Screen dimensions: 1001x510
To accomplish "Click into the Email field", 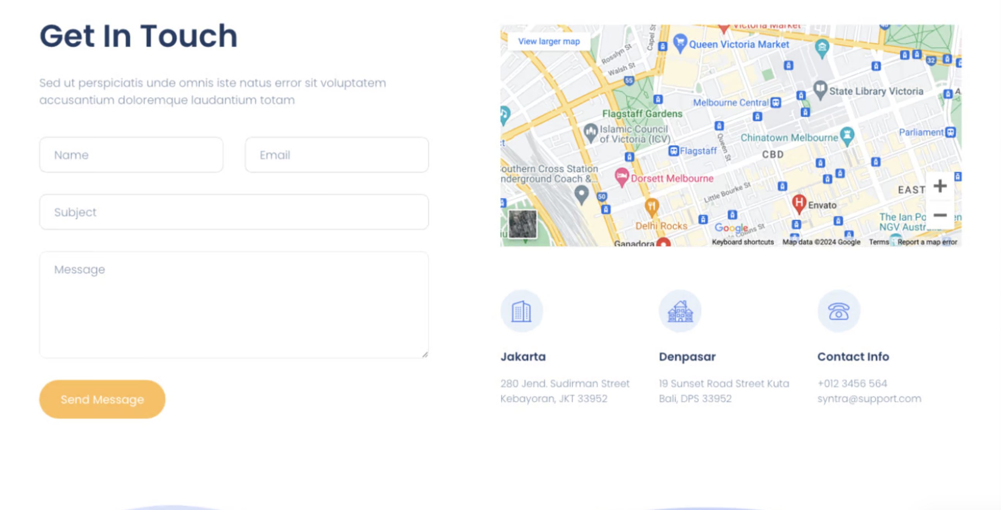I will [336, 155].
